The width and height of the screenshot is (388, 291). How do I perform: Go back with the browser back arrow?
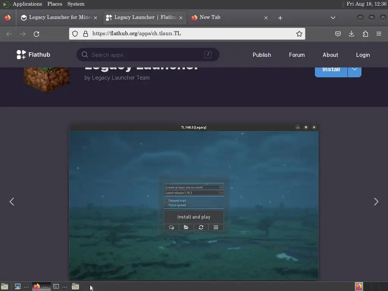pyautogui.click(x=9, y=34)
